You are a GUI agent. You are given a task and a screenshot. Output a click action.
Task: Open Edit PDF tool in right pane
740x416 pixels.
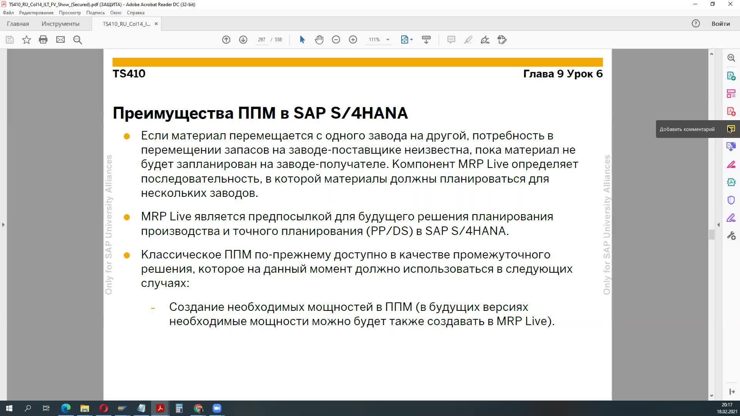coord(731,94)
